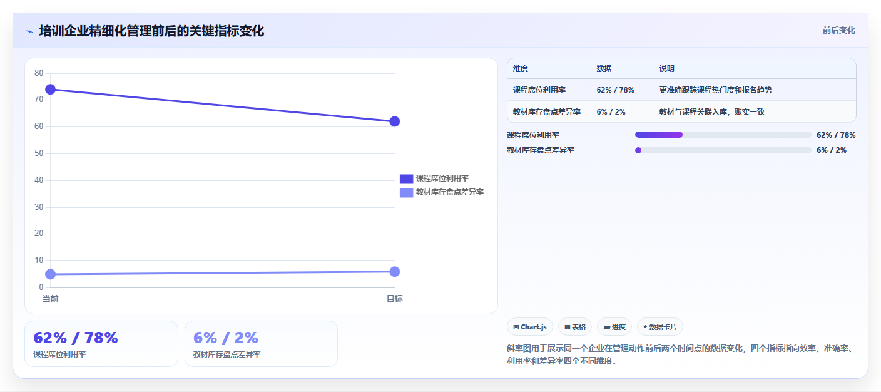The image size is (881, 392).
Task: Open the 6% / 2% data card
Action: coord(262,344)
